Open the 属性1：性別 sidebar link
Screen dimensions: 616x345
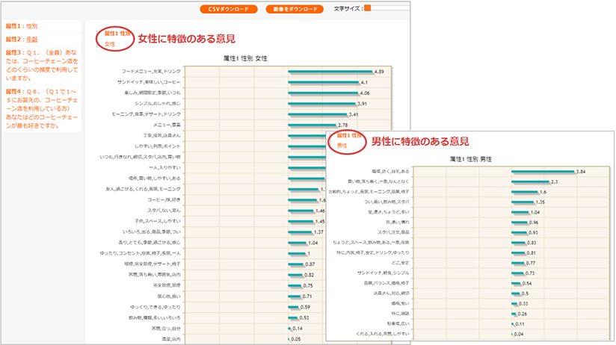coord(22,26)
